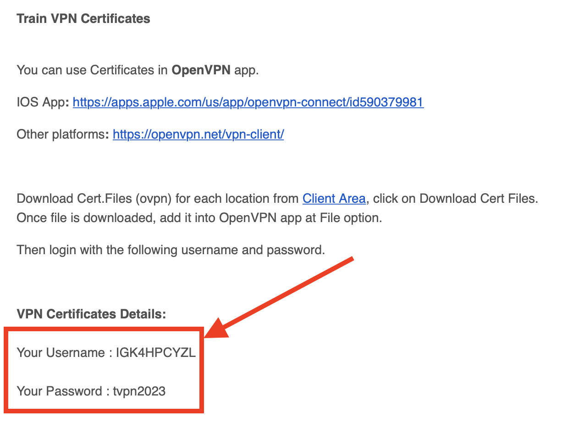Click the Train VPN Certificates heading
The width and height of the screenshot is (584, 423).
pyautogui.click(x=83, y=19)
